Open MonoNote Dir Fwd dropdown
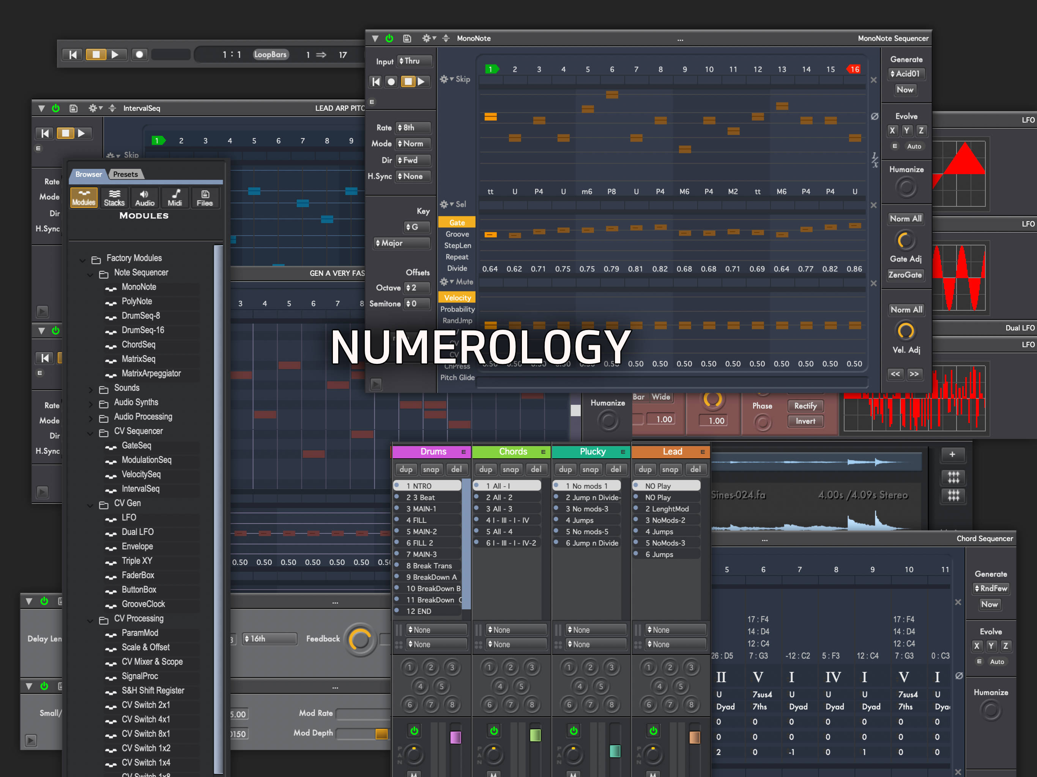Screen dimensions: 1037x777 pyautogui.click(x=413, y=160)
